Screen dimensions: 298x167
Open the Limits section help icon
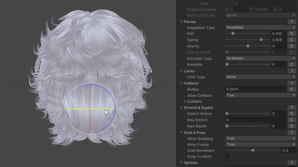[x=292, y=71]
